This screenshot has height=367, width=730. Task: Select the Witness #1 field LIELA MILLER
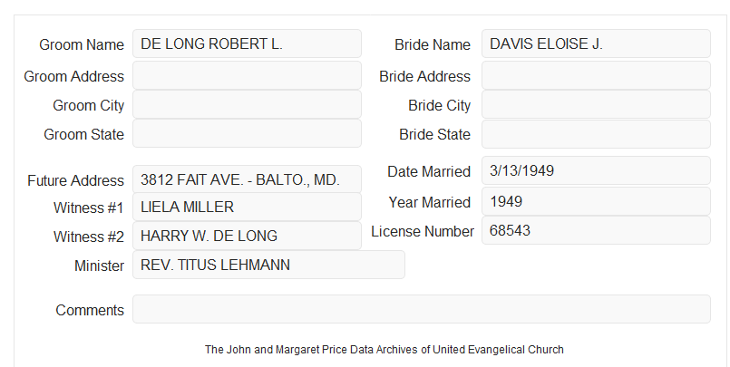(247, 207)
